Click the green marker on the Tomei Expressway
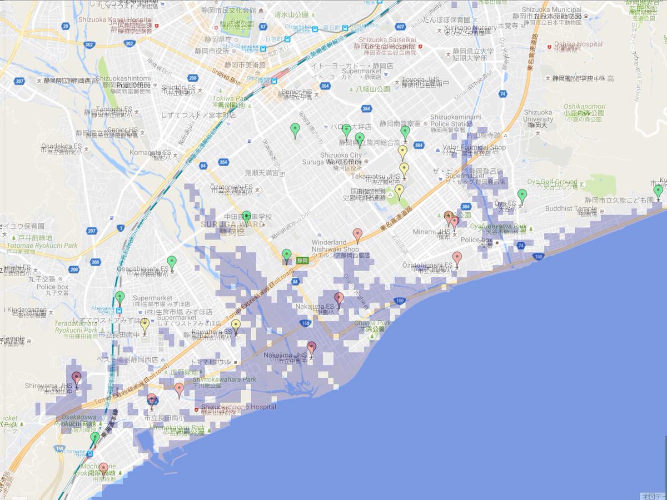 coord(287,256)
